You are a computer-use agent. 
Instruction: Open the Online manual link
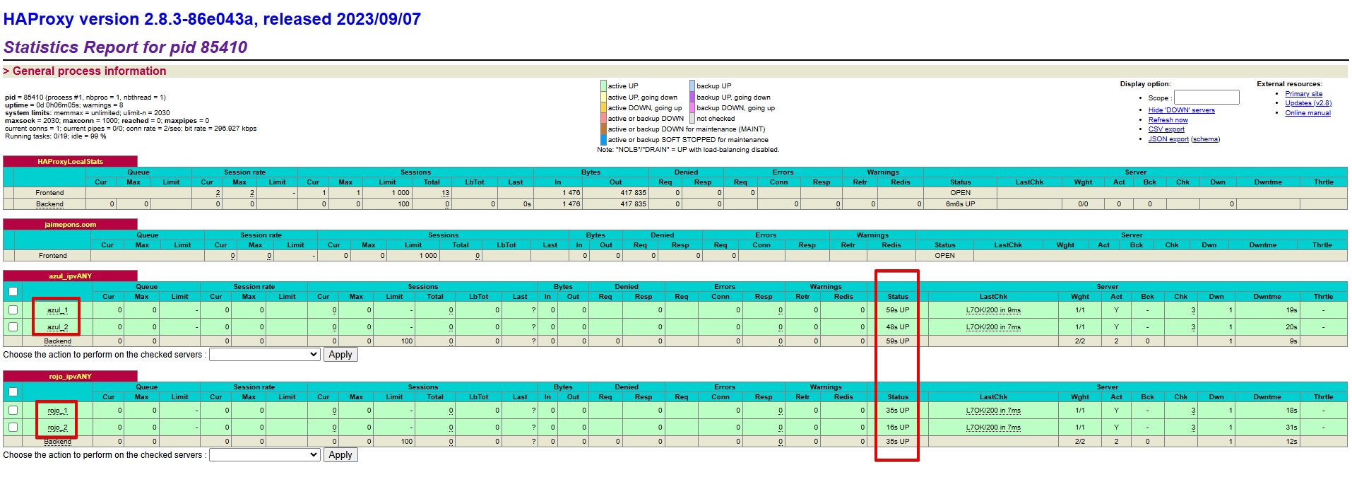(x=1307, y=113)
